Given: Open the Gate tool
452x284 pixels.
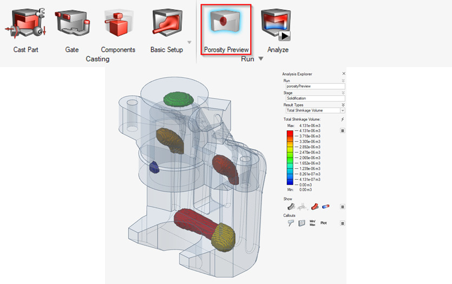Looking at the screenshot, I should point(72,28).
